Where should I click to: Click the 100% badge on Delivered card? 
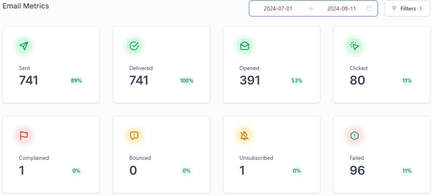tap(186, 81)
